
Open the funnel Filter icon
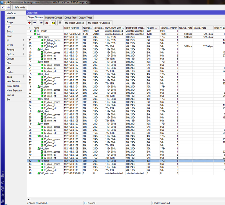[x=60, y=23]
